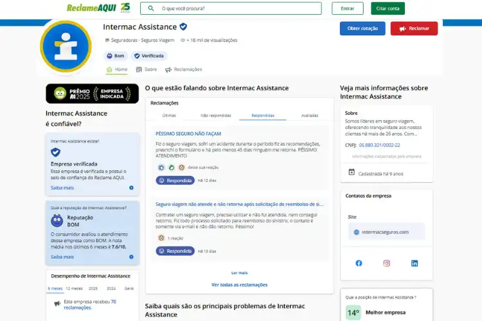Open the Sobre tab
The height and width of the screenshot is (321, 482).
point(147,69)
